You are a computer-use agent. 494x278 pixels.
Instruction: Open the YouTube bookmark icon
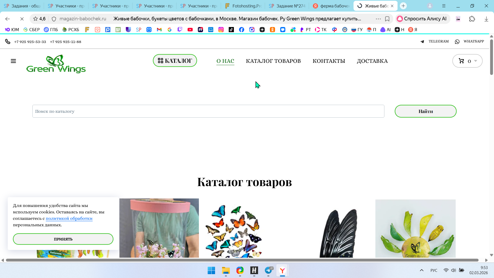point(190,30)
